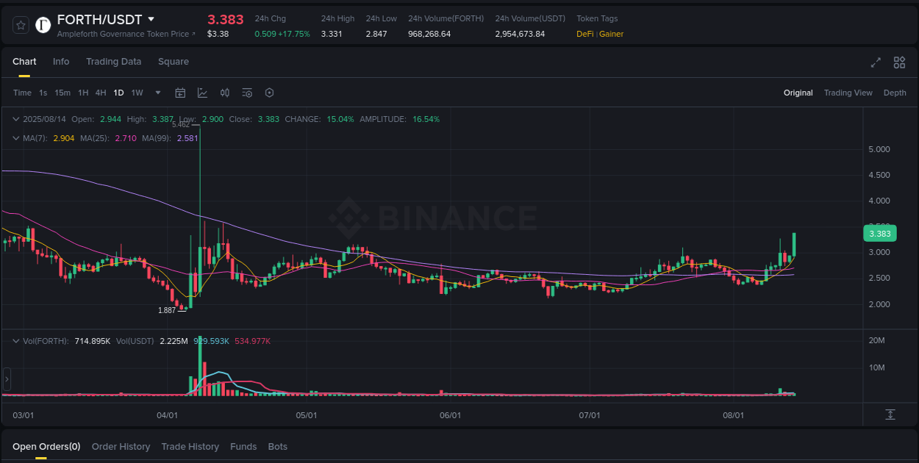
Task: Switch chart to Trading View mode
Action: (x=848, y=93)
